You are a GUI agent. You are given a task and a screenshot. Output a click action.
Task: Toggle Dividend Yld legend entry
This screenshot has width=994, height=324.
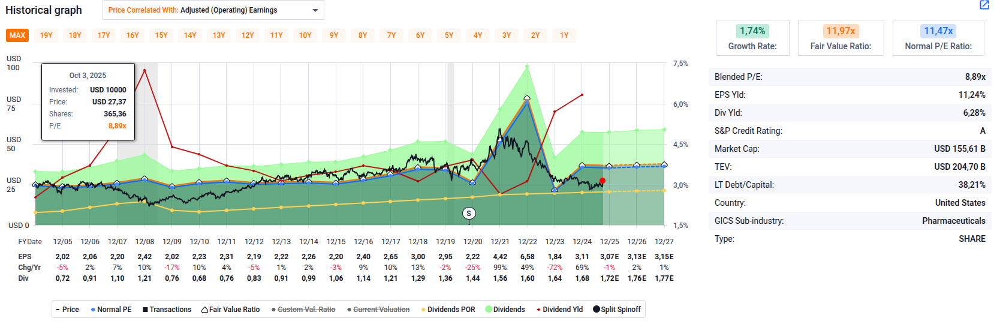(559, 310)
